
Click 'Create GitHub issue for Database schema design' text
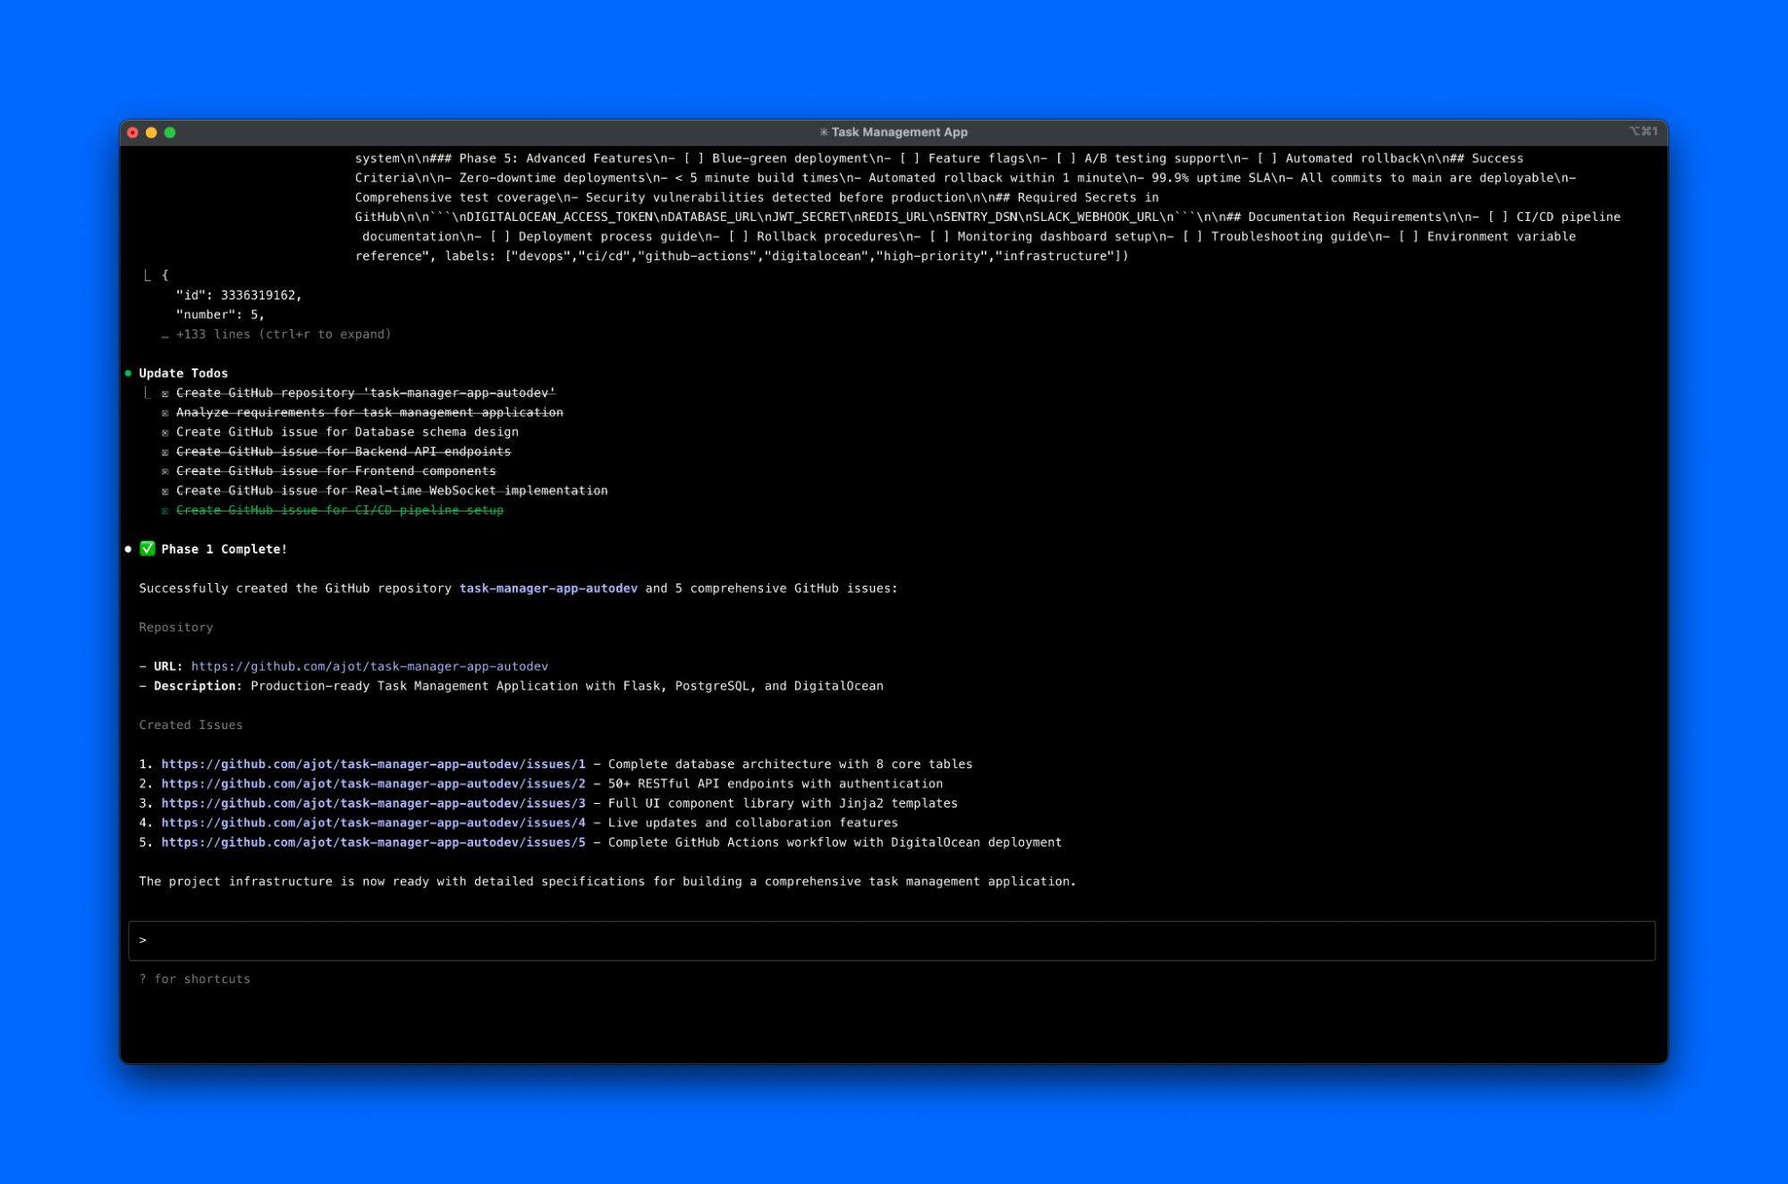347,432
